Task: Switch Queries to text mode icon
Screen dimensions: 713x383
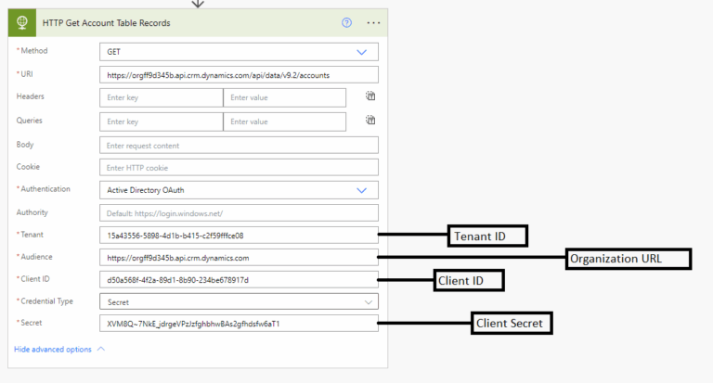Action: click(370, 120)
